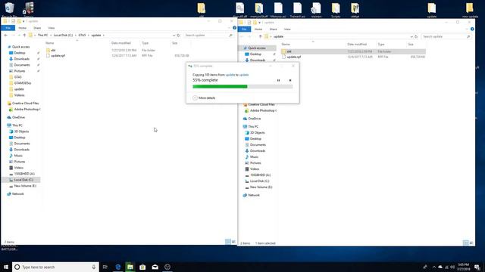Refresh the left Explorer window
Viewport: 485px width, 272px height.
click(x=179, y=36)
